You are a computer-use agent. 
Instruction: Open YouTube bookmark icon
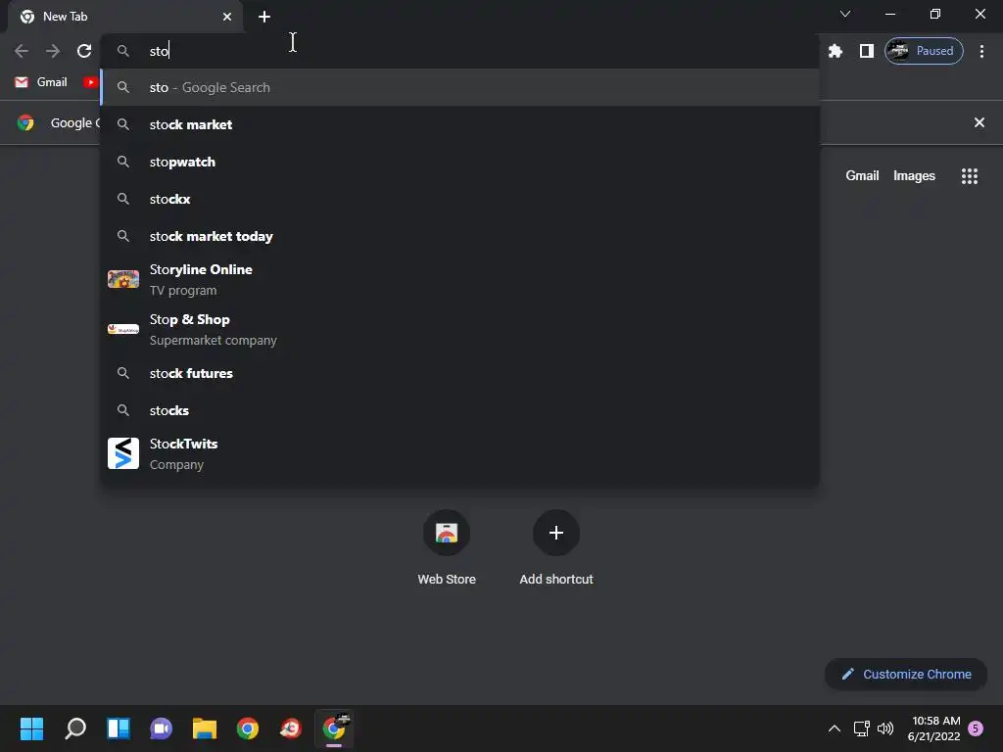90,82
